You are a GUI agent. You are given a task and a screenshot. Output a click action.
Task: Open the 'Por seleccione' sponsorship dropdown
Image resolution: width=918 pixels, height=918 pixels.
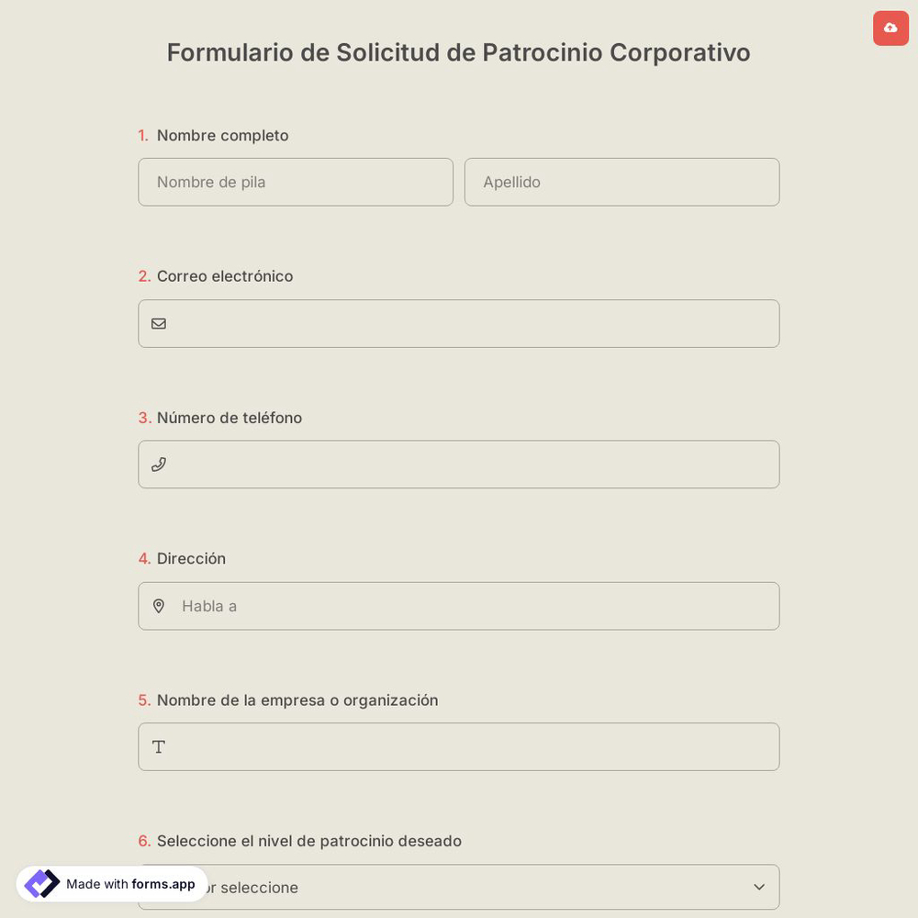point(459,887)
